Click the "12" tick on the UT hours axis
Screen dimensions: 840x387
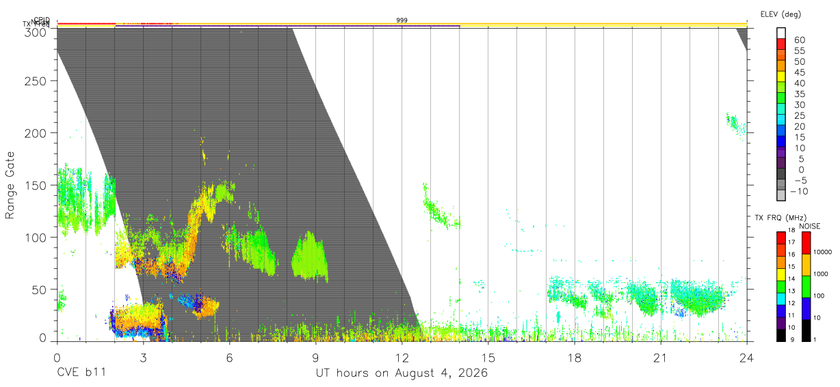click(x=402, y=358)
